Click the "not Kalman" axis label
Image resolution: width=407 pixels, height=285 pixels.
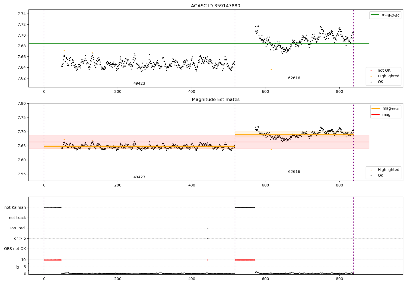pyautogui.click(x=15, y=207)
